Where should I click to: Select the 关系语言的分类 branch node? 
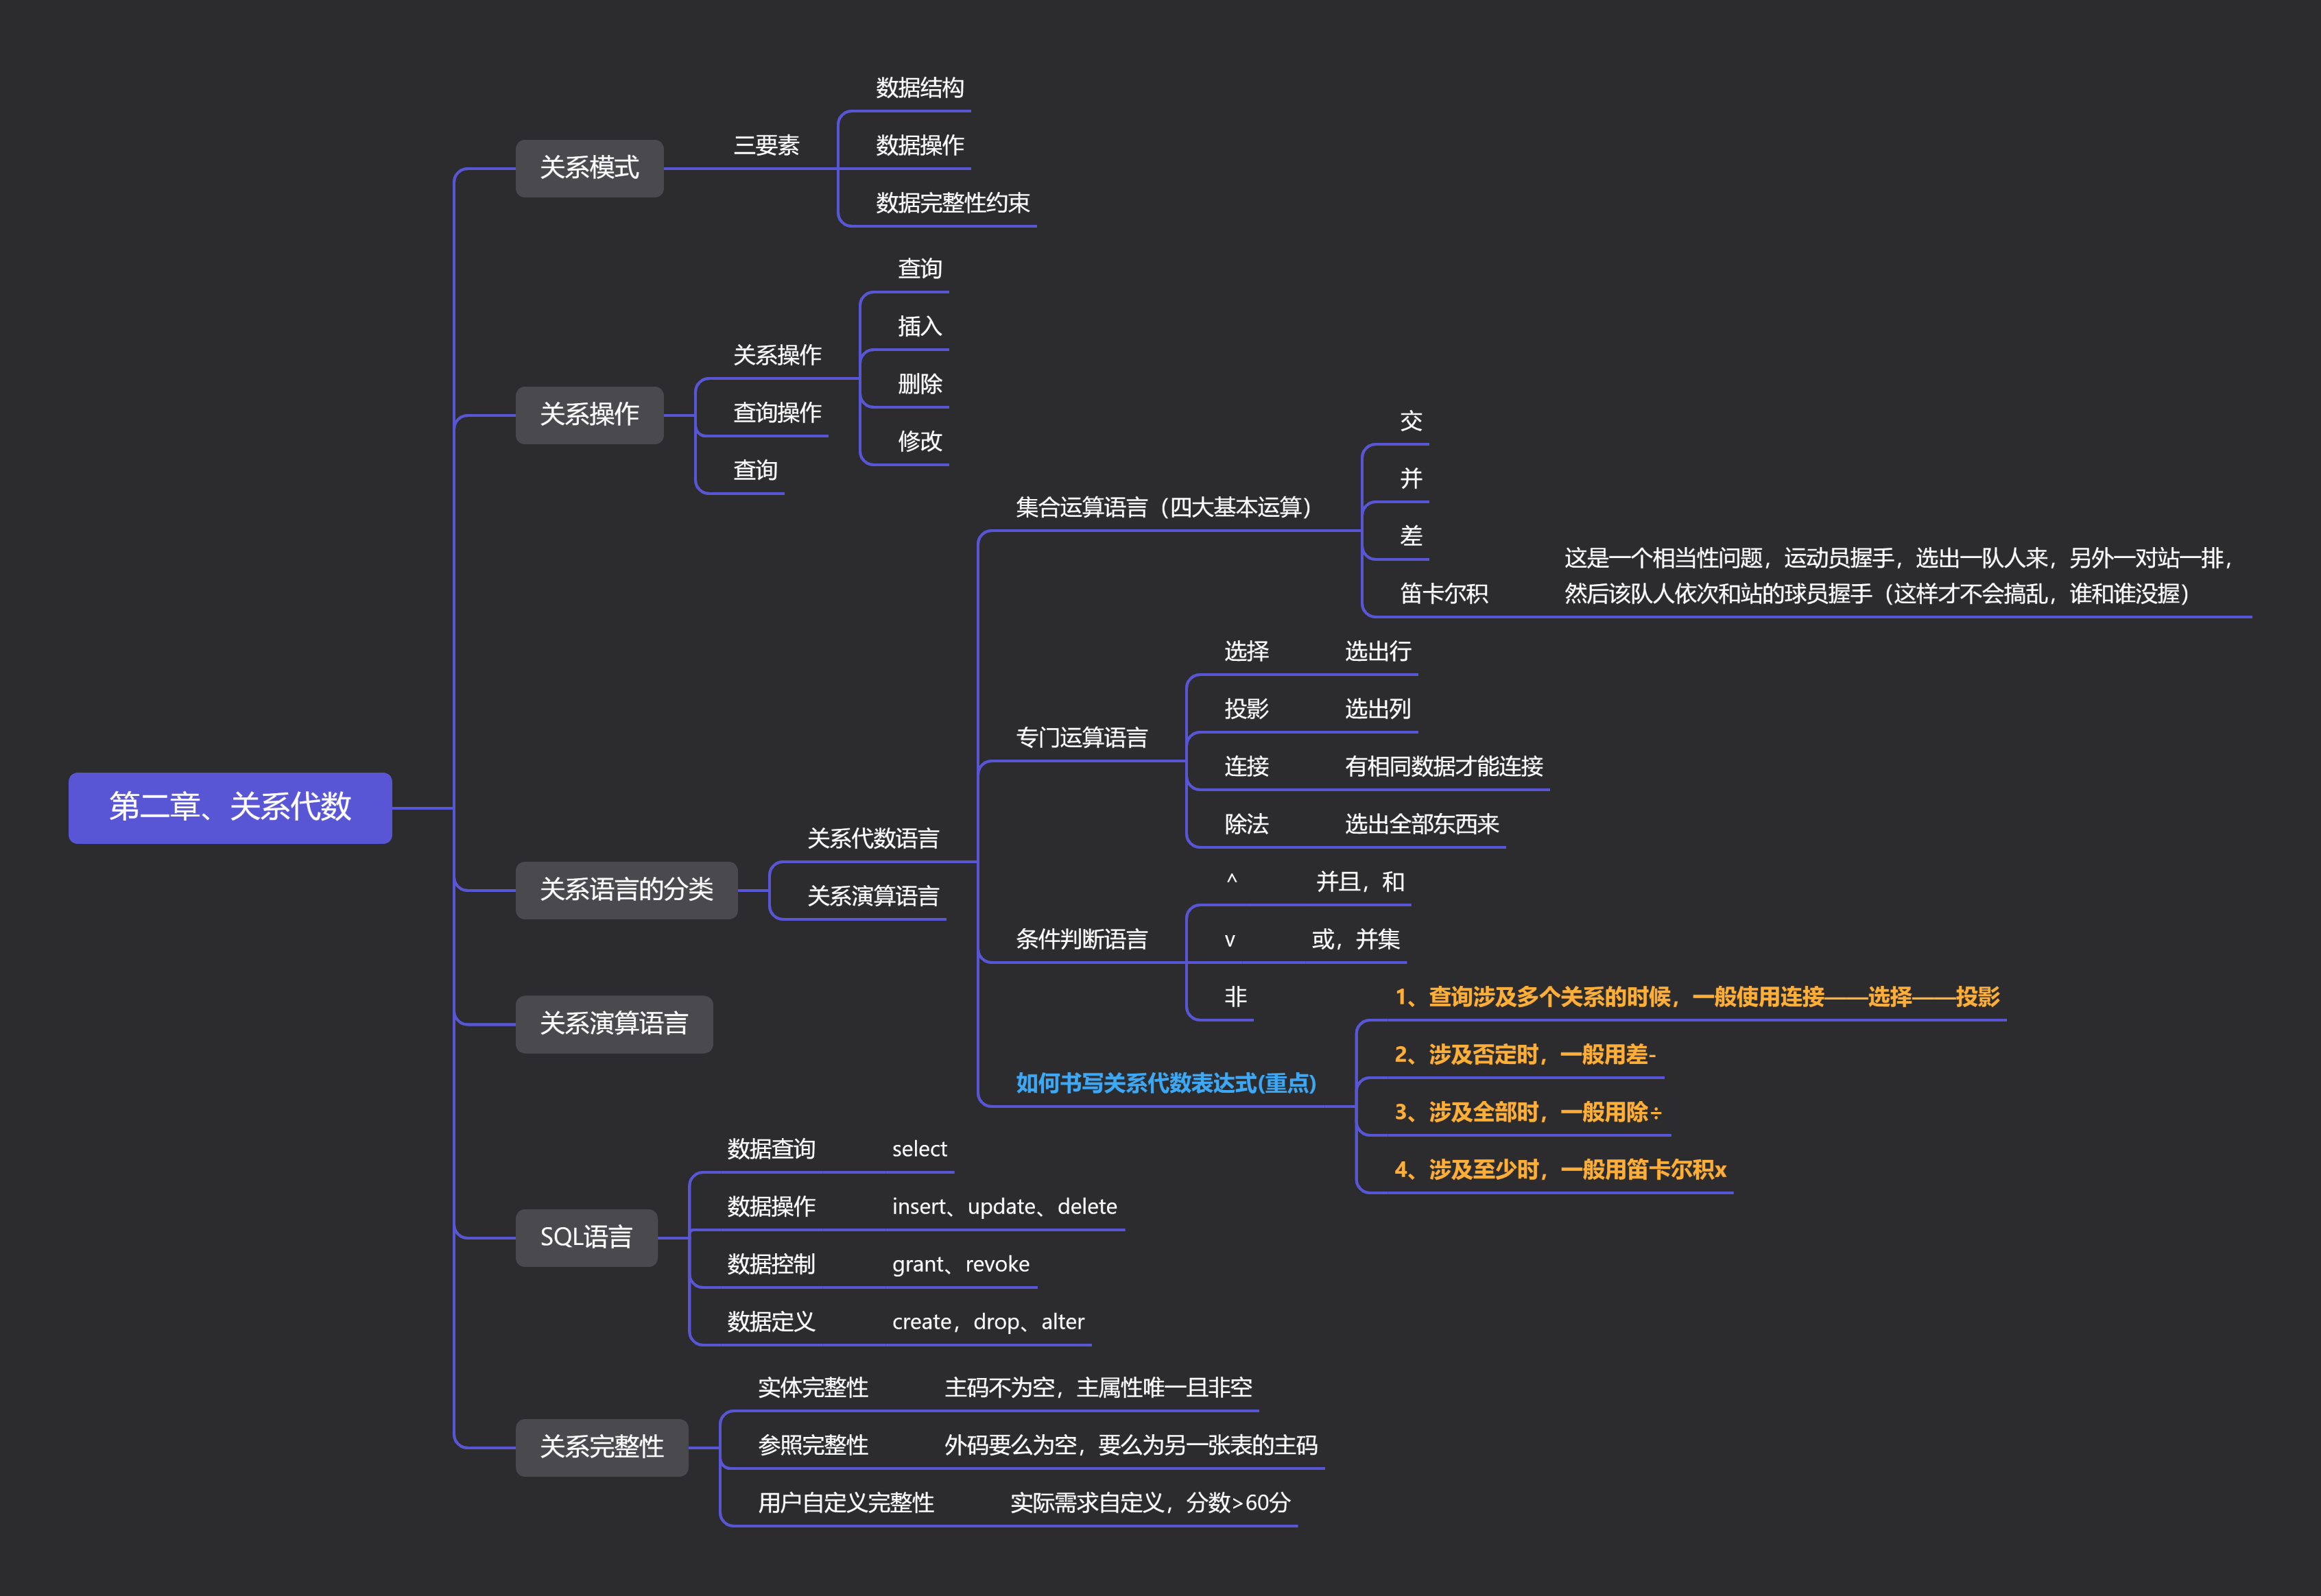[626, 890]
